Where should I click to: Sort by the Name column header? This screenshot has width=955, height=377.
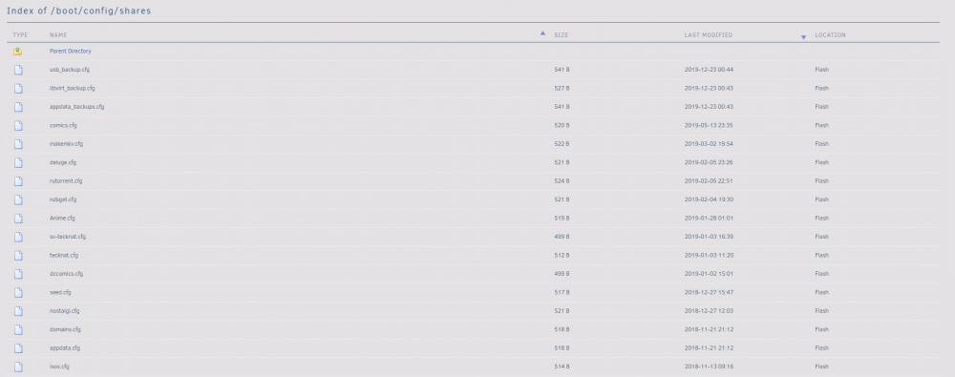[58, 35]
